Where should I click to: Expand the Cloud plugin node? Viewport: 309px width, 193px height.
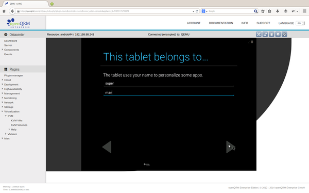coord(3,80)
